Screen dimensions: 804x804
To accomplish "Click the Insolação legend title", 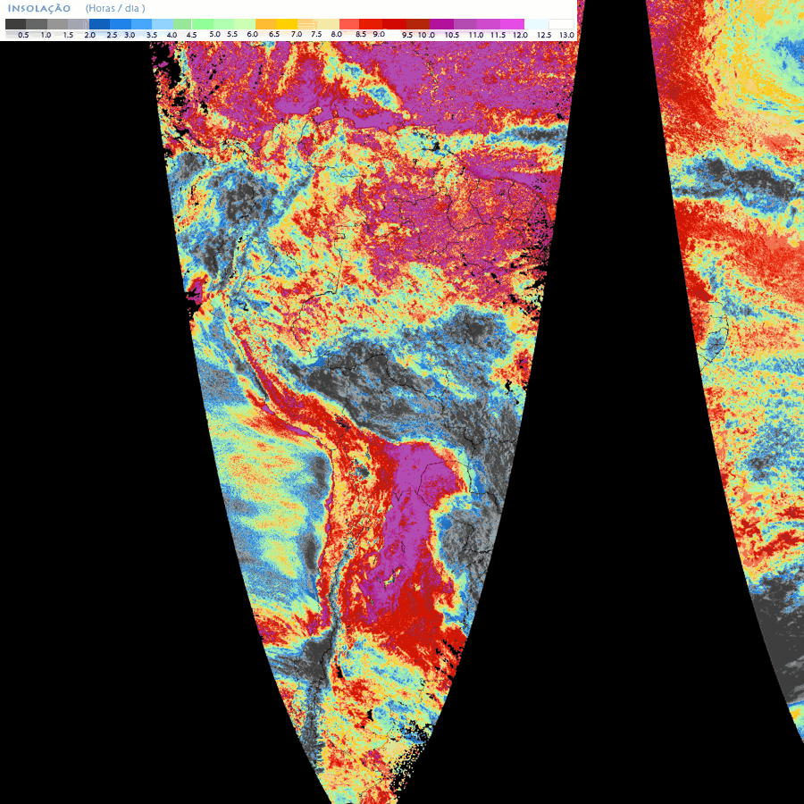I will pos(39,9).
